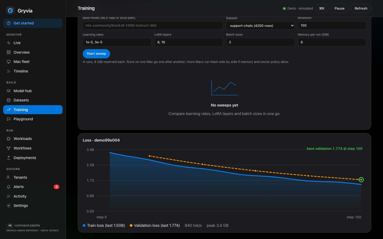Click the "Loss · demo99e004" chart title
This screenshot has height=239, width=383.
click(101, 140)
